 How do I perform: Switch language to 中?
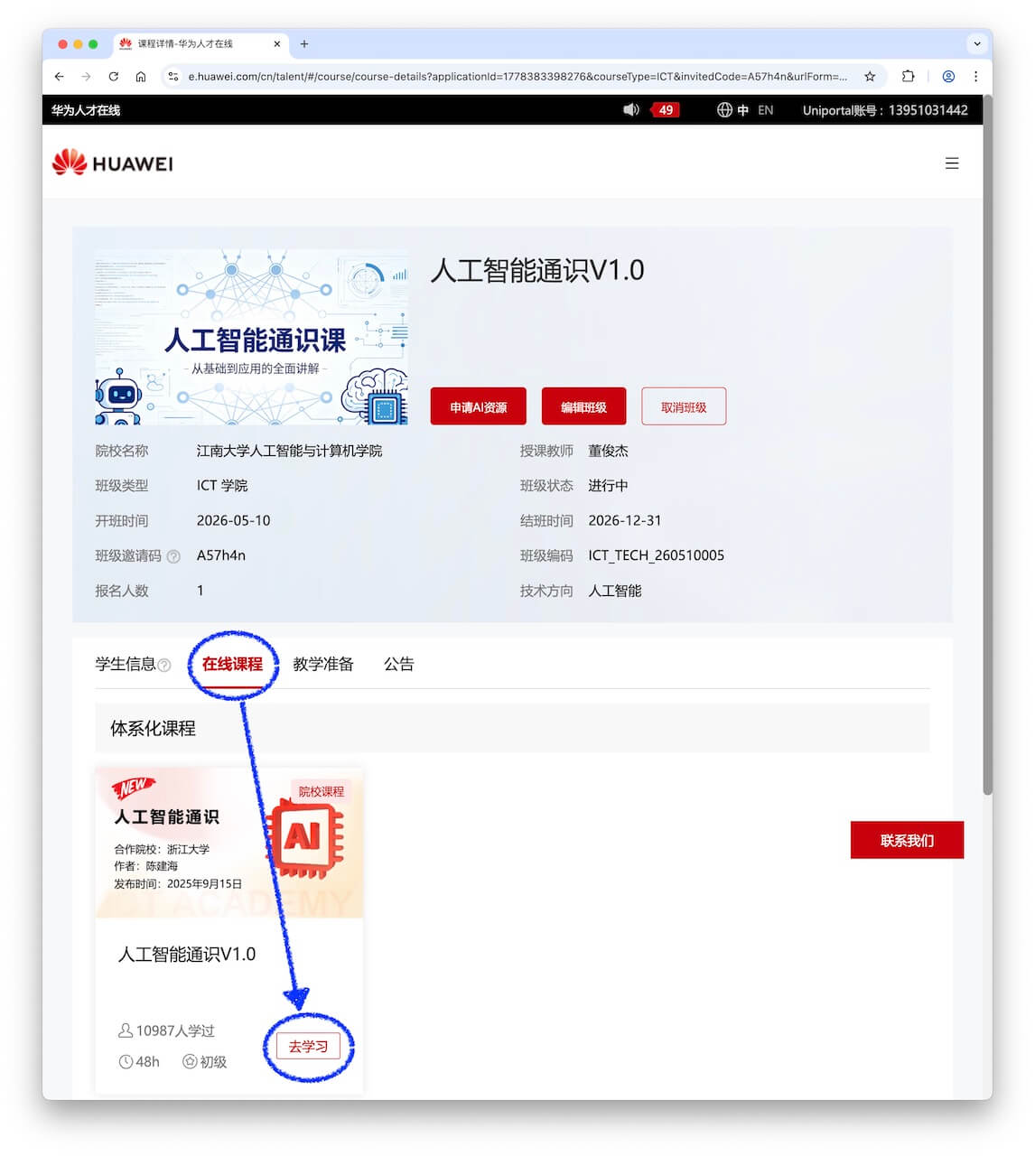(x=743, y=110)
